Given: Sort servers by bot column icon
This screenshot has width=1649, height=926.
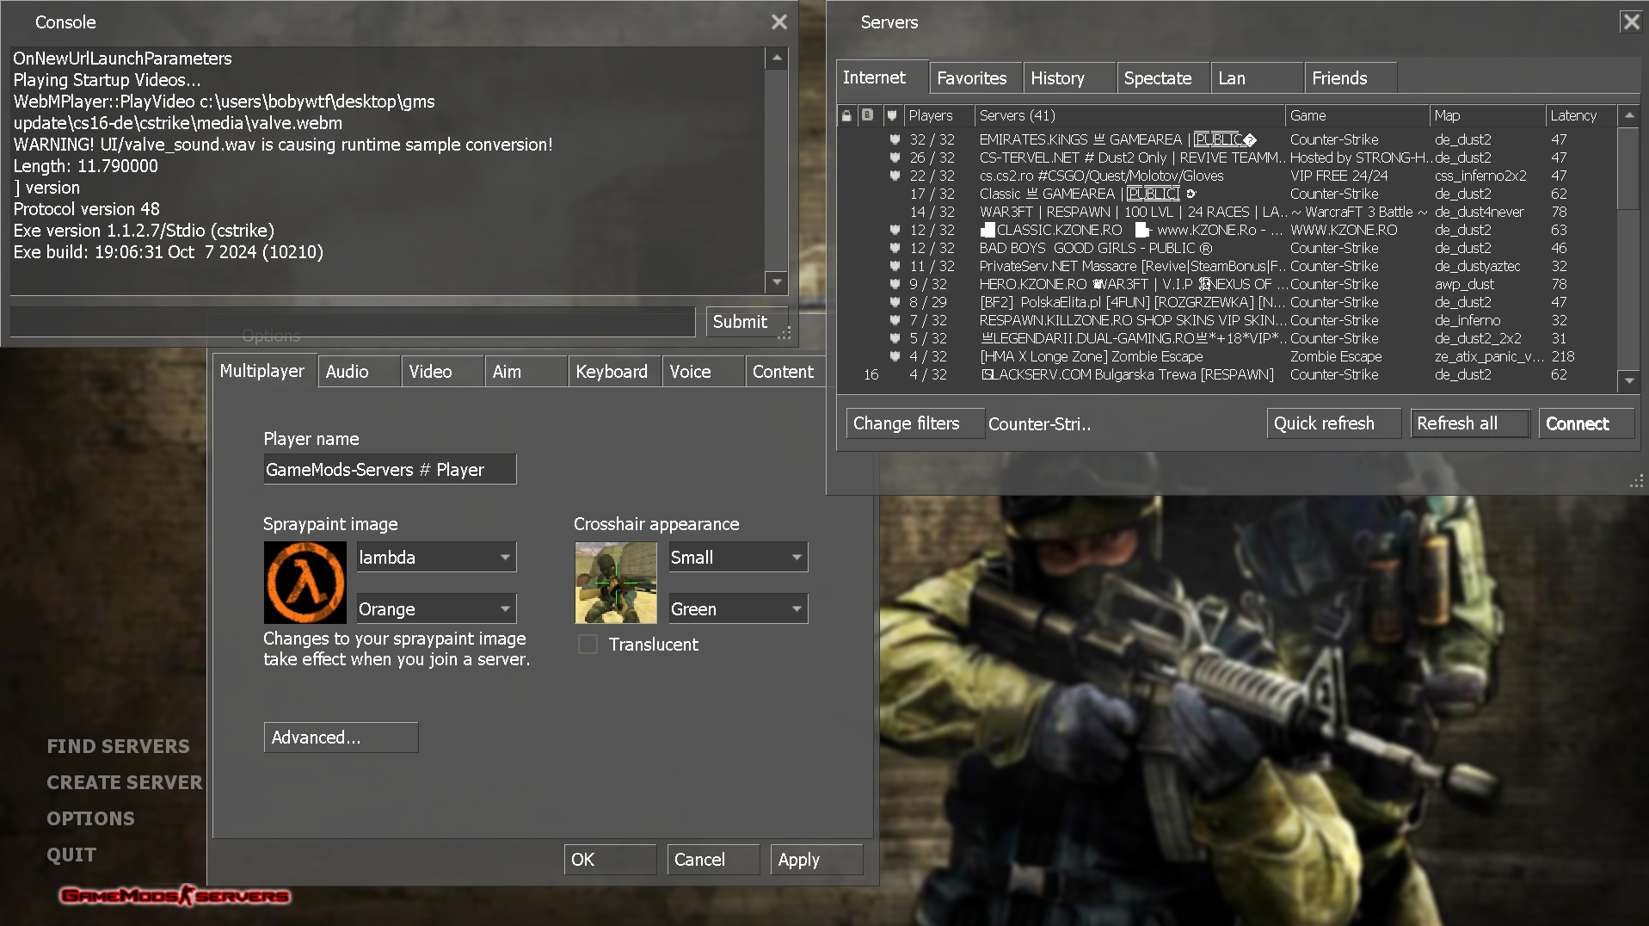Looking at the screenshot, I should (x=868, y=115).
